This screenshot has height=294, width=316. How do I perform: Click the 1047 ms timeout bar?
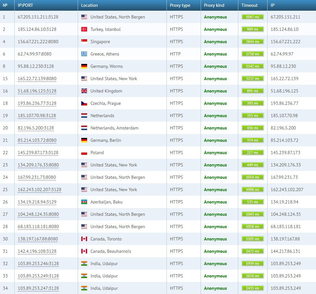point(253,17)
